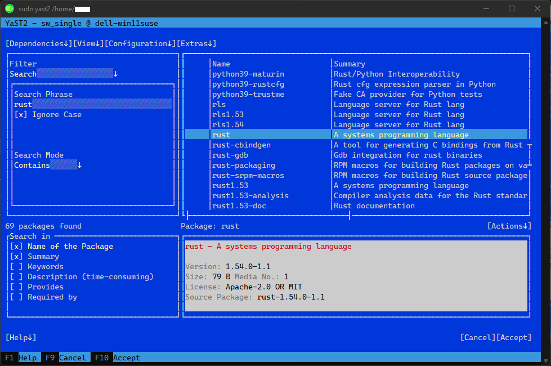Viewport: 551px width, 366px height.
Task: Minimize the terminal window
Action: click(x=486, y=8)
